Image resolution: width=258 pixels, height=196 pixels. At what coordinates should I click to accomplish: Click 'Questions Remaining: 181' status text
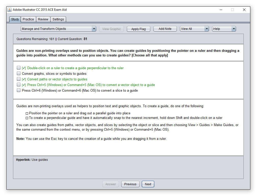(x=35, y=39)
